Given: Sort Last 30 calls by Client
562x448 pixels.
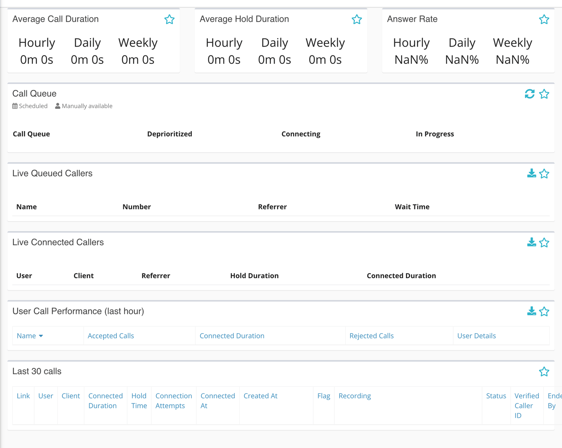Looking at the screenshot, I should tap(71, 396).
